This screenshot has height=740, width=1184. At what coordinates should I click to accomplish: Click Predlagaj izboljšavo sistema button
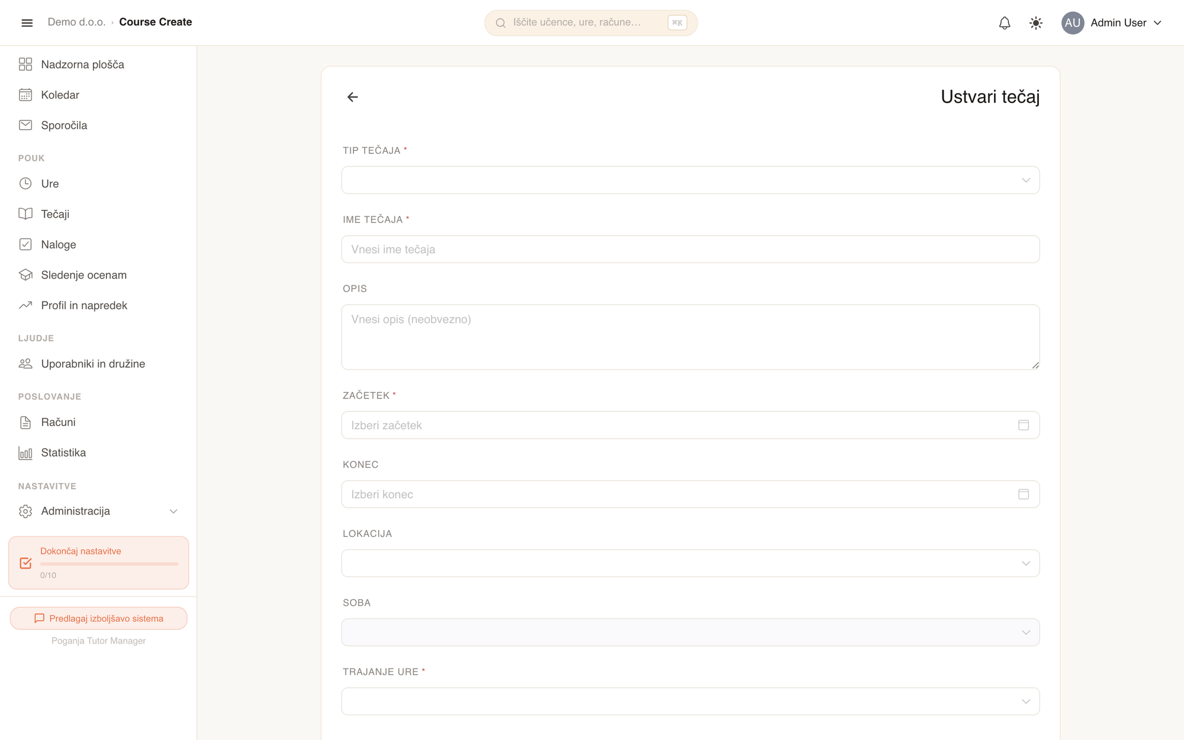(98, 618)
